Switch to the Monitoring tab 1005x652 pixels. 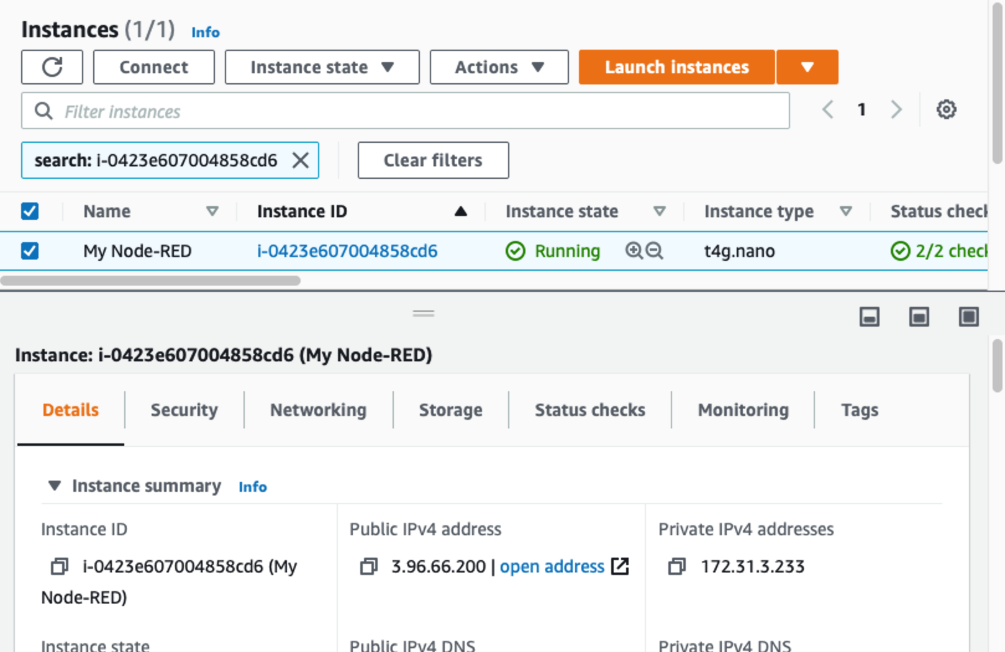coord(743,409)
